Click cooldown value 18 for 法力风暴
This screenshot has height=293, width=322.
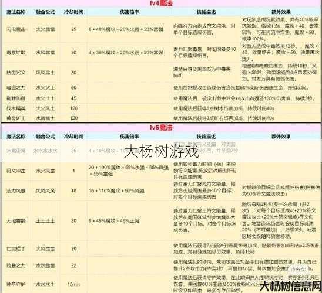pos(73,191)
